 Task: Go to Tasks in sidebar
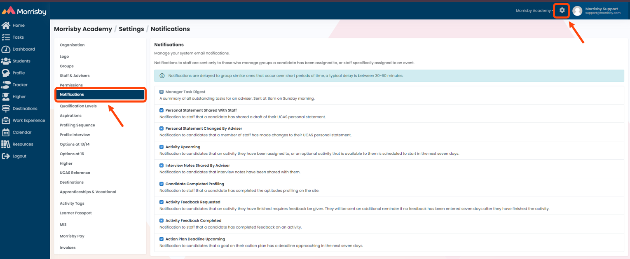[x=18, y=37]
